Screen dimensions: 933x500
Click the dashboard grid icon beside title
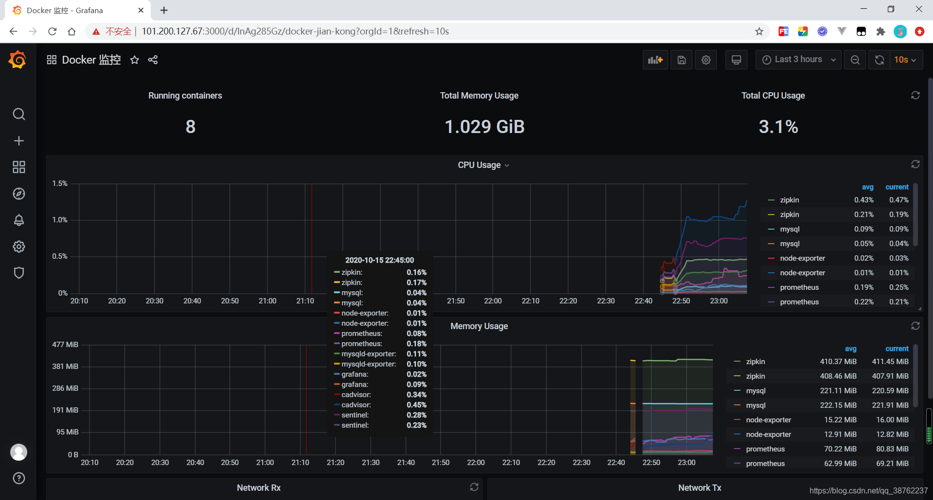tap(52, 60)
